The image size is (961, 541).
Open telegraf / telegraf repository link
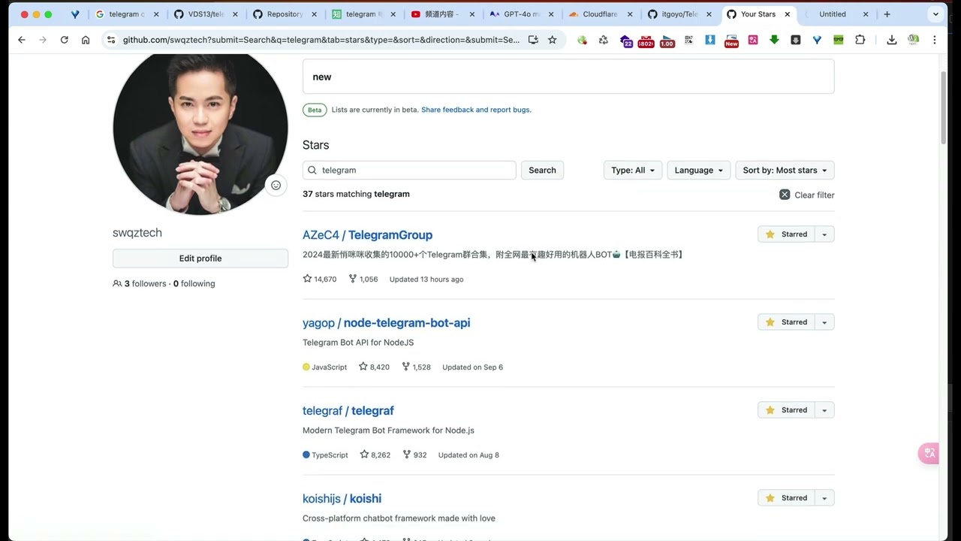click(x=348, y=411)
